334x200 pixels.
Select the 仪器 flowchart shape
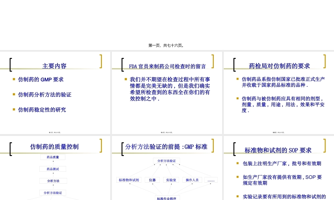click(x=152, y=180)
